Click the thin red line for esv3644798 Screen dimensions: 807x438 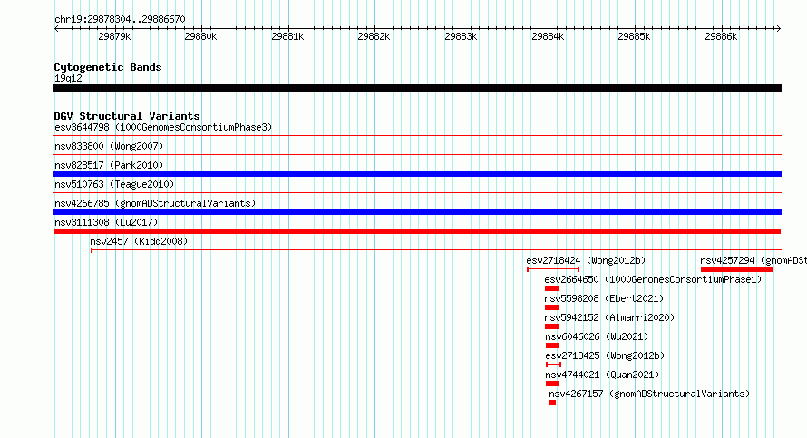tap(417, 136)
